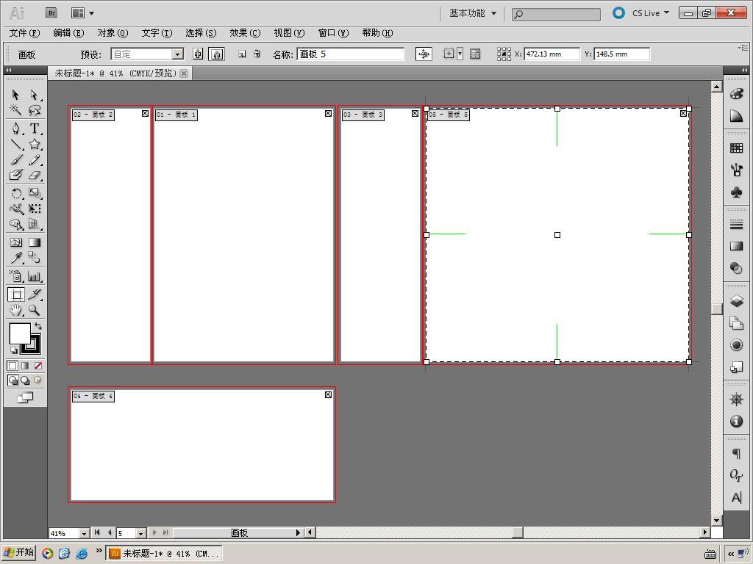This screenshot has height=564, width=753.
Task: Open artboard number dropdown
Action: (x=140, y=533)
